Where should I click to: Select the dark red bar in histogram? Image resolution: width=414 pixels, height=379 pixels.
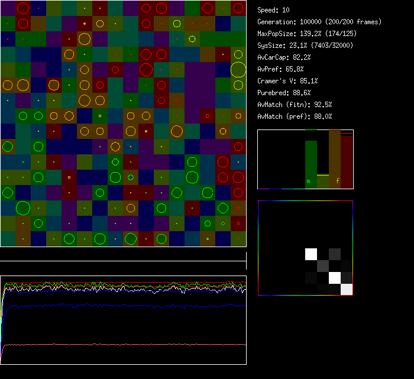(347, 162)
